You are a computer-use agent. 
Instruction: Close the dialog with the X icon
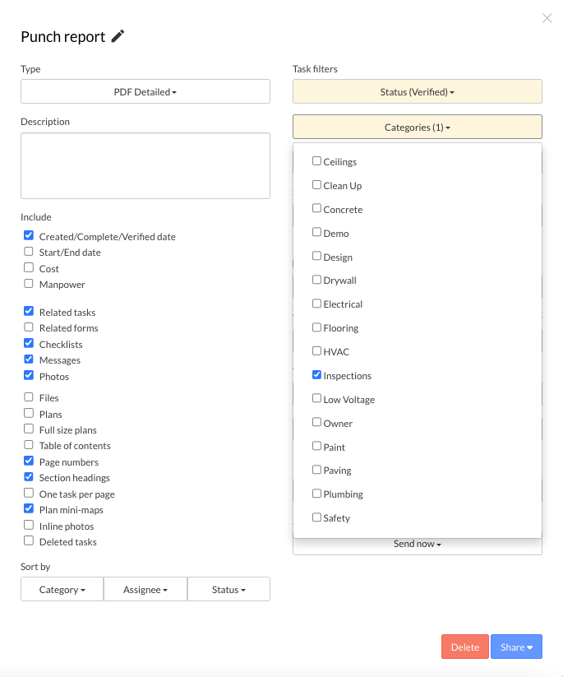tap(547, 18)
